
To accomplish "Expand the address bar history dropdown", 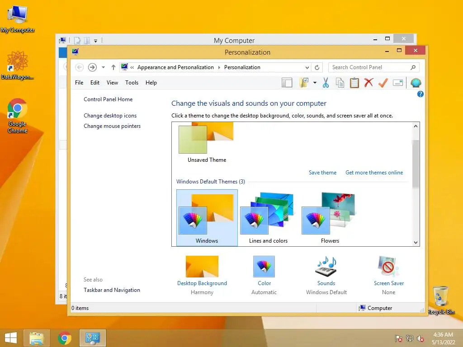I will click(307, 68).
